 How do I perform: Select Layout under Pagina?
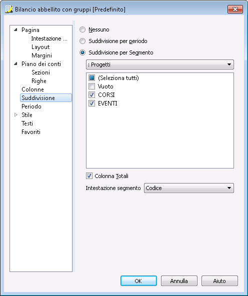pyautogui.click(x=40, y=47)
